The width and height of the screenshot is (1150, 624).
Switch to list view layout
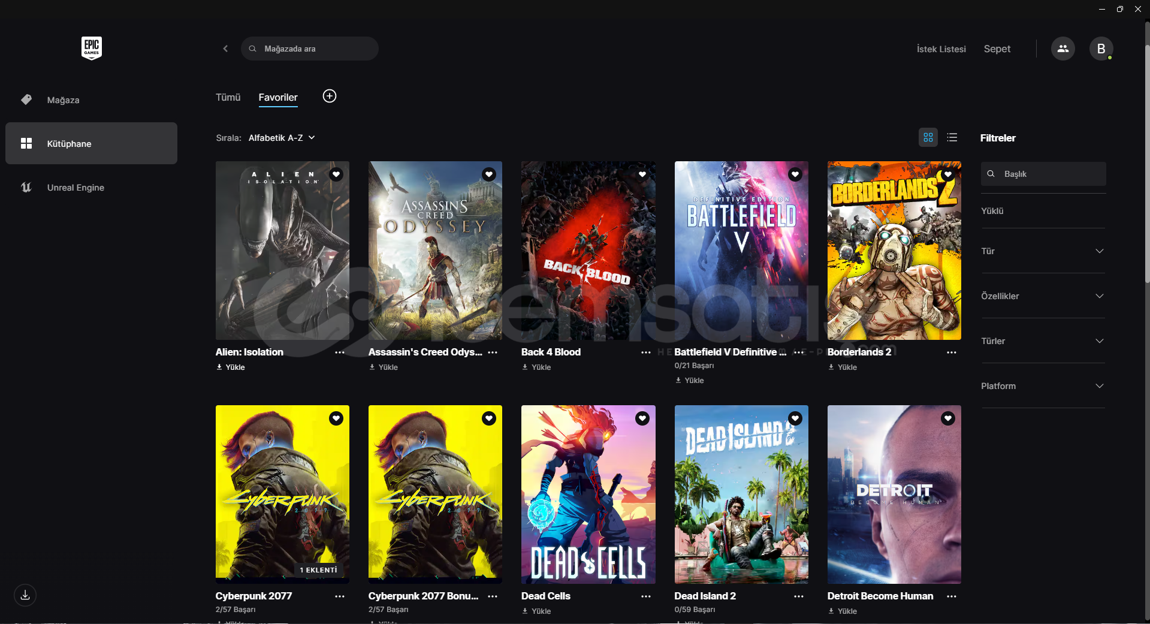click(x=952, y=137)
